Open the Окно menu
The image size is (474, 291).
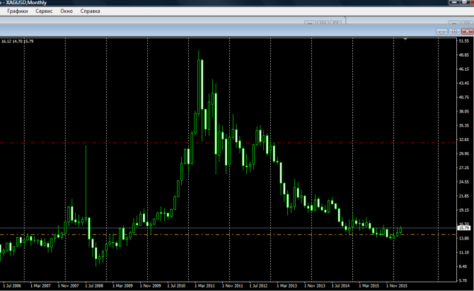67,11
